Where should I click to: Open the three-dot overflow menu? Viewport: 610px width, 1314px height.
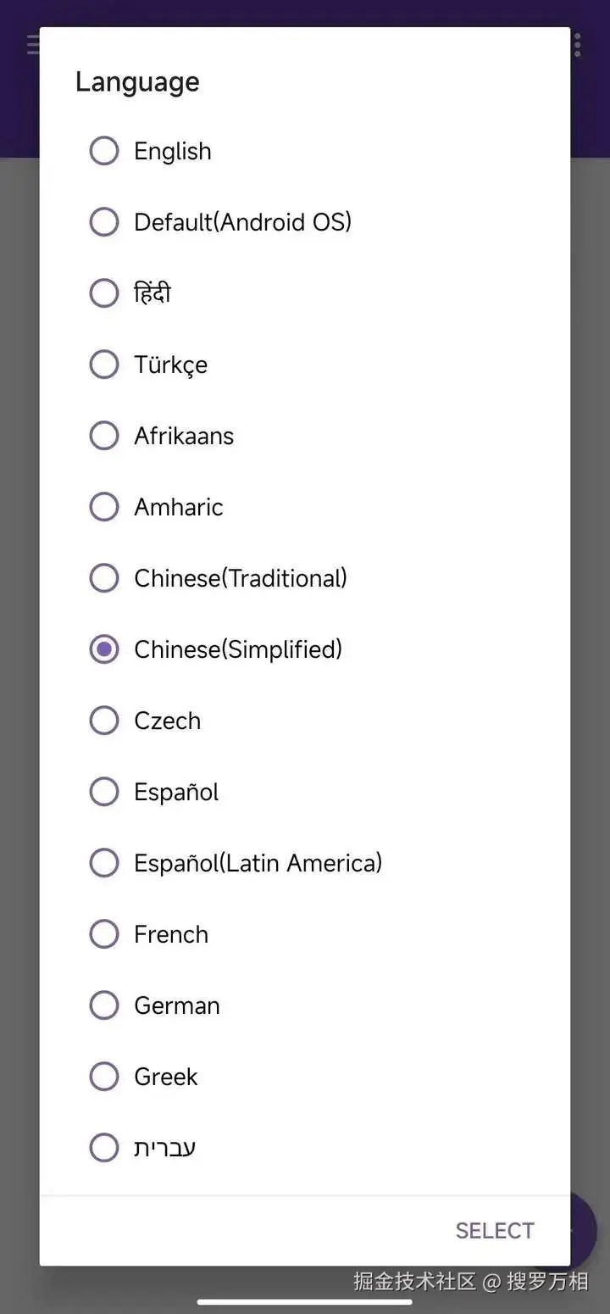pos(578,44)
